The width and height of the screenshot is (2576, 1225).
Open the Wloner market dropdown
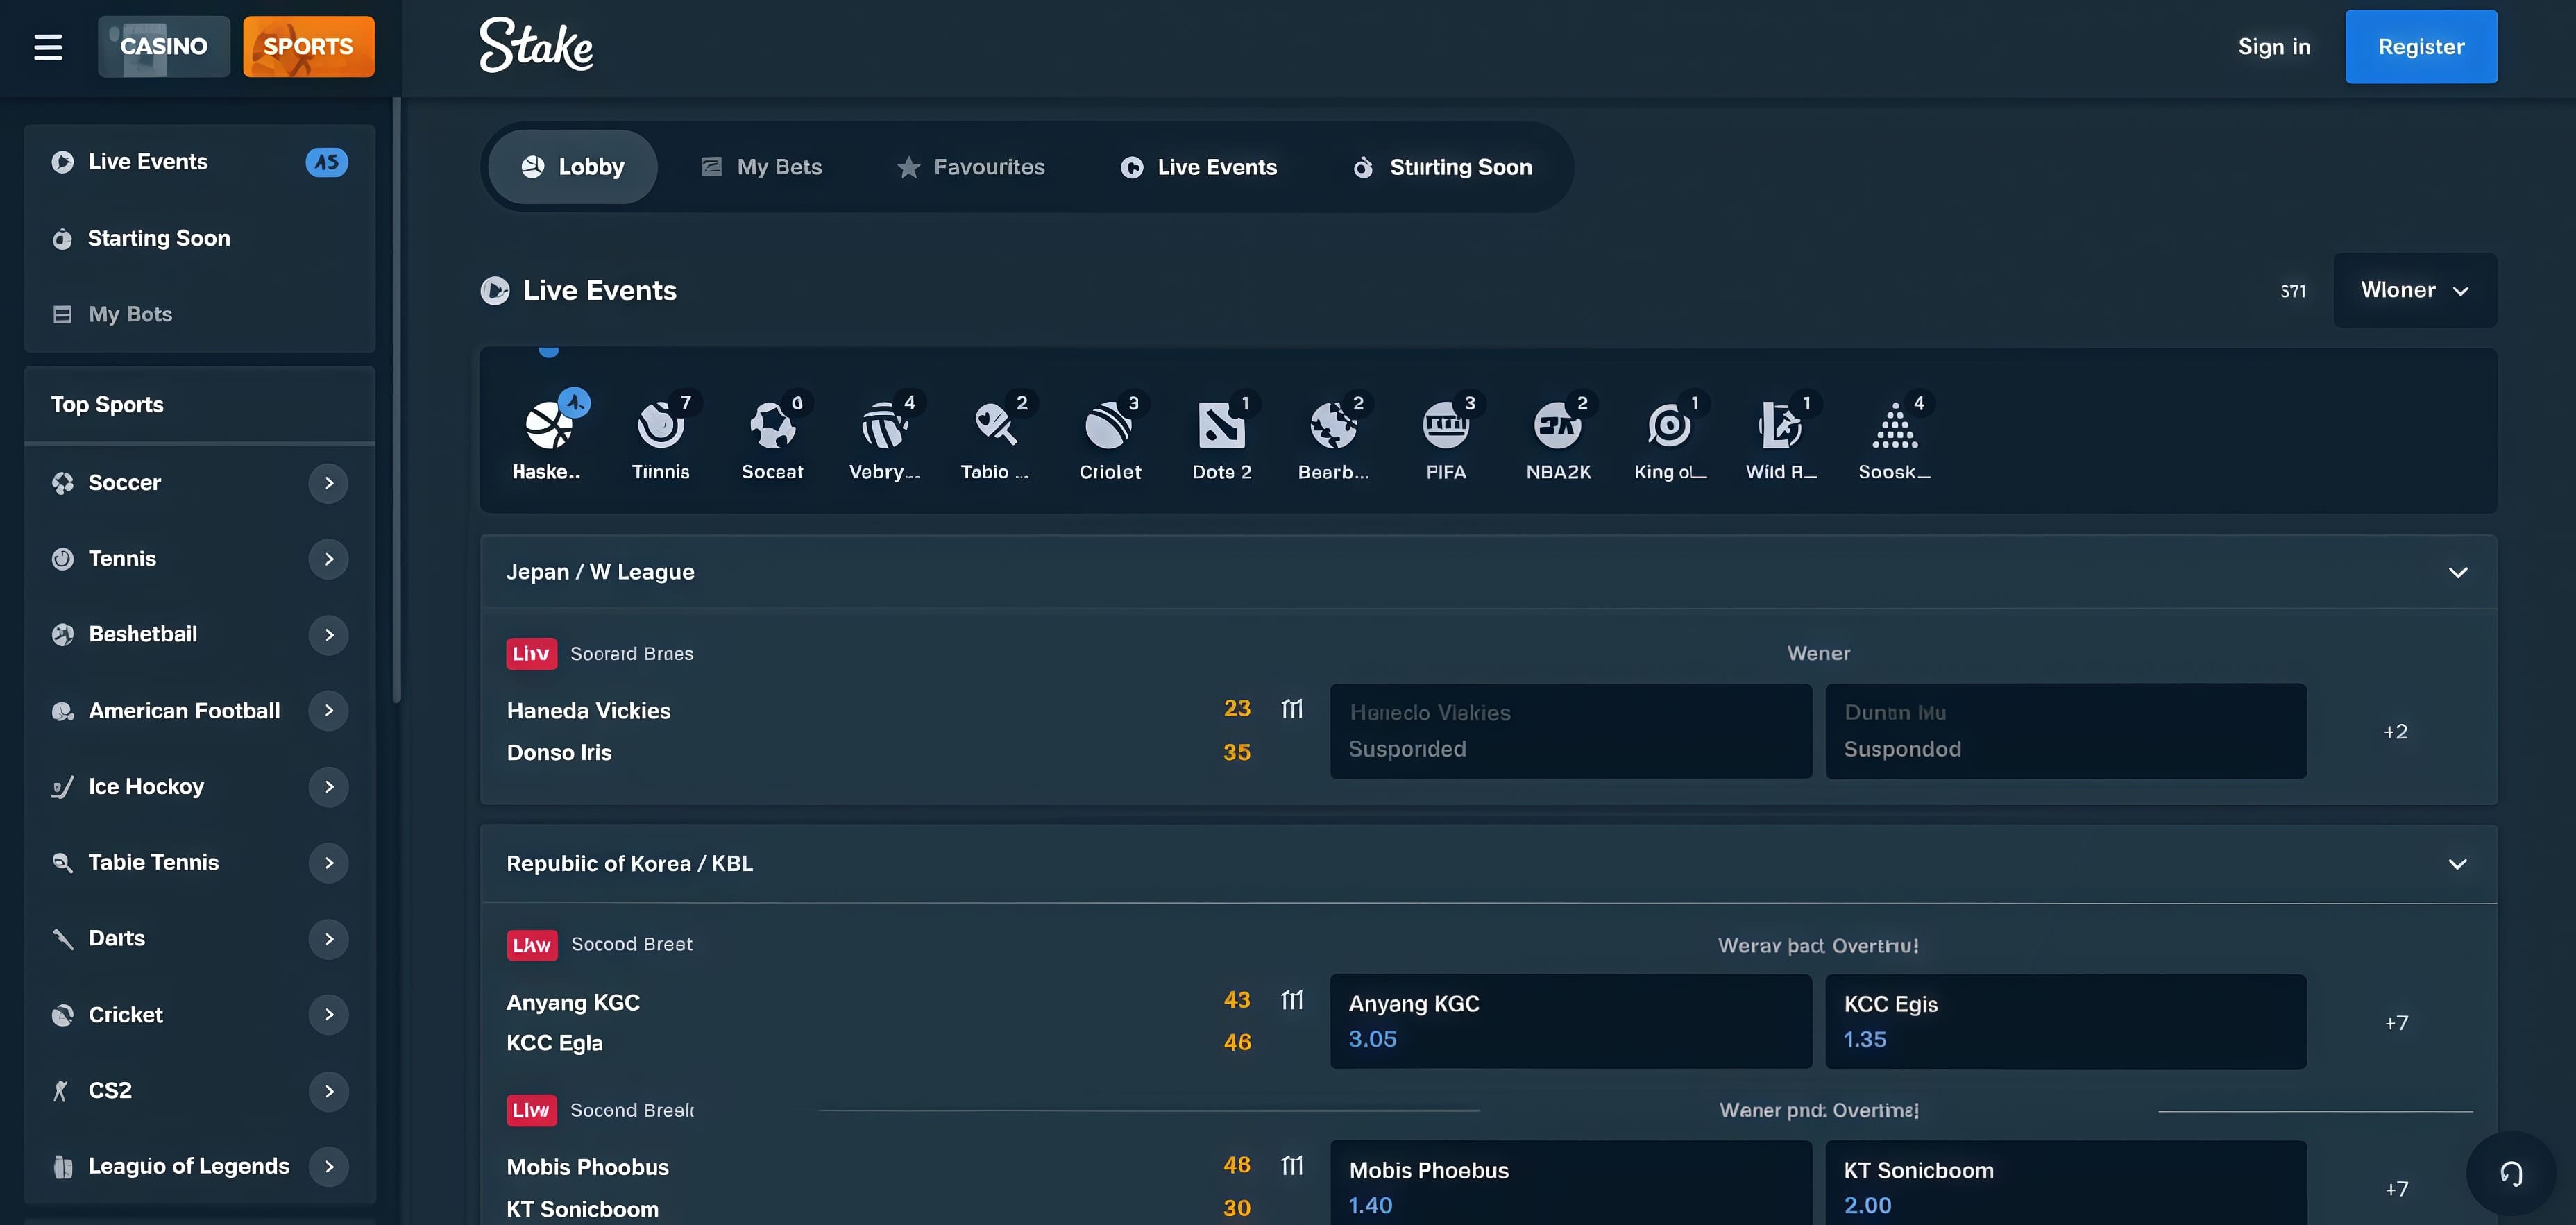2415,290
